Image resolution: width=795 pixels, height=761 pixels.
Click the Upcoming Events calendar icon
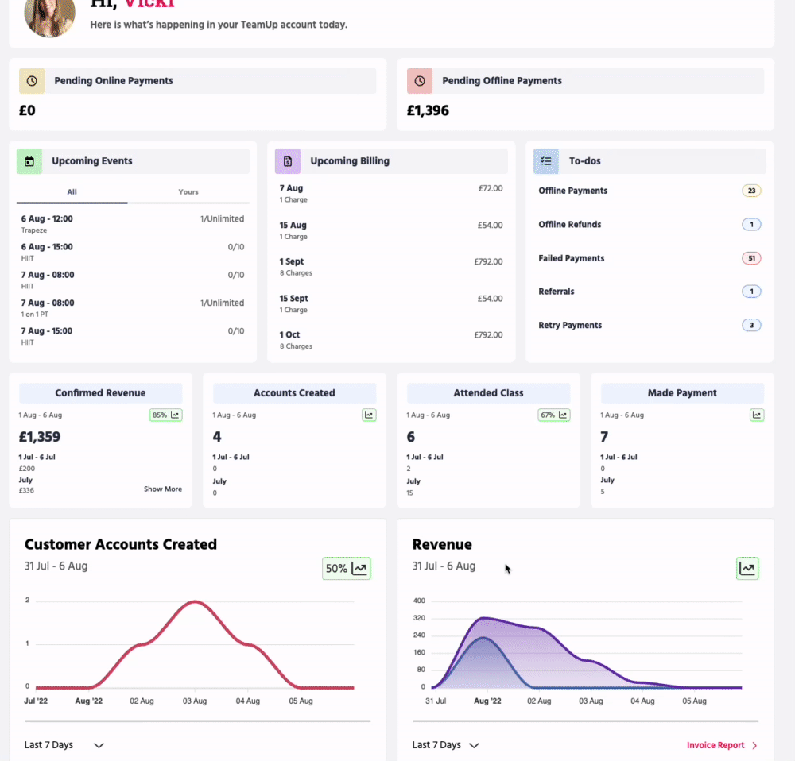point(29,161)
